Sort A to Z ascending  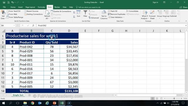(x=74, y=12)
